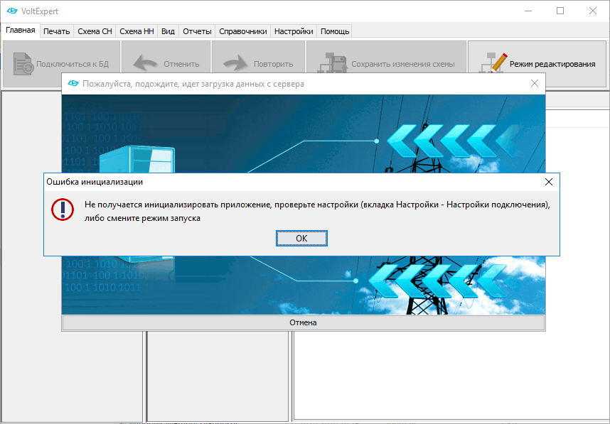Open the Настройки tab
This screenshot has width=610, height=424.
click(294, 31)
